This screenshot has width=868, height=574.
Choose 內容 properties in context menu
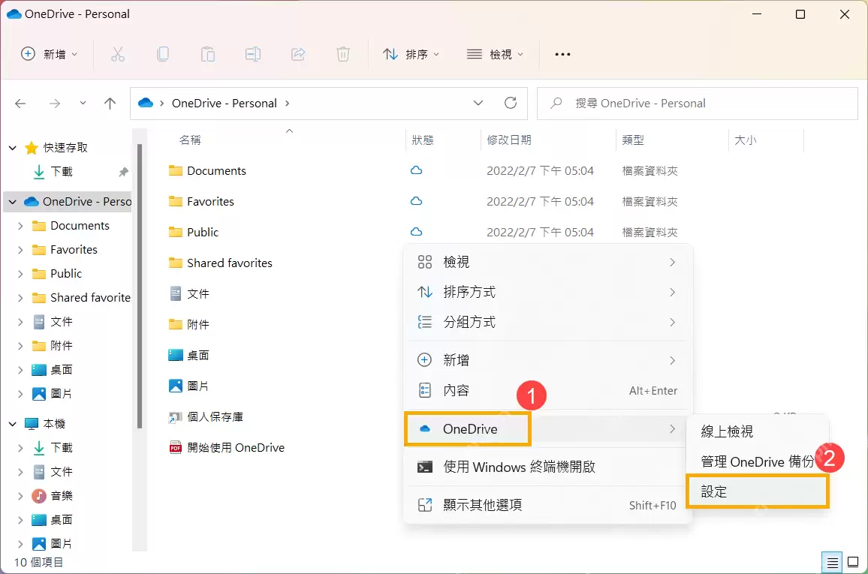point(548,390)
